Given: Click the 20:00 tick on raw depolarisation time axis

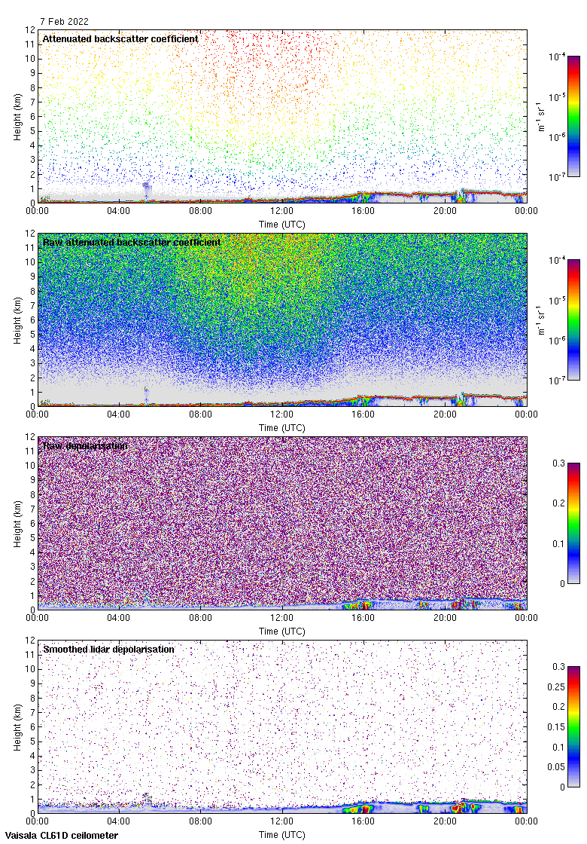Looking at the screenshot, I should coord(445,619).
